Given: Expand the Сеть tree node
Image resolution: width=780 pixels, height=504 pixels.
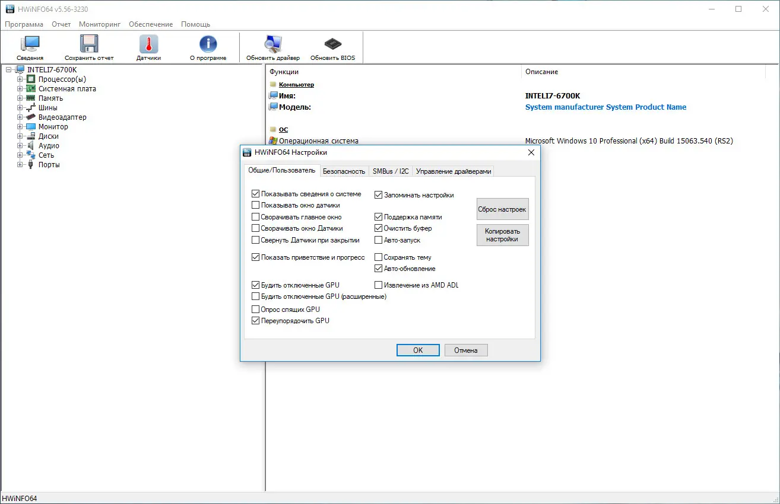Looking at the screenshot, I should click(20, 155).
